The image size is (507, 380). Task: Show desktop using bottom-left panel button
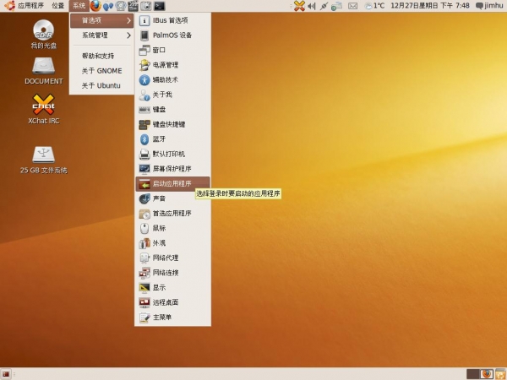point(6,374)
